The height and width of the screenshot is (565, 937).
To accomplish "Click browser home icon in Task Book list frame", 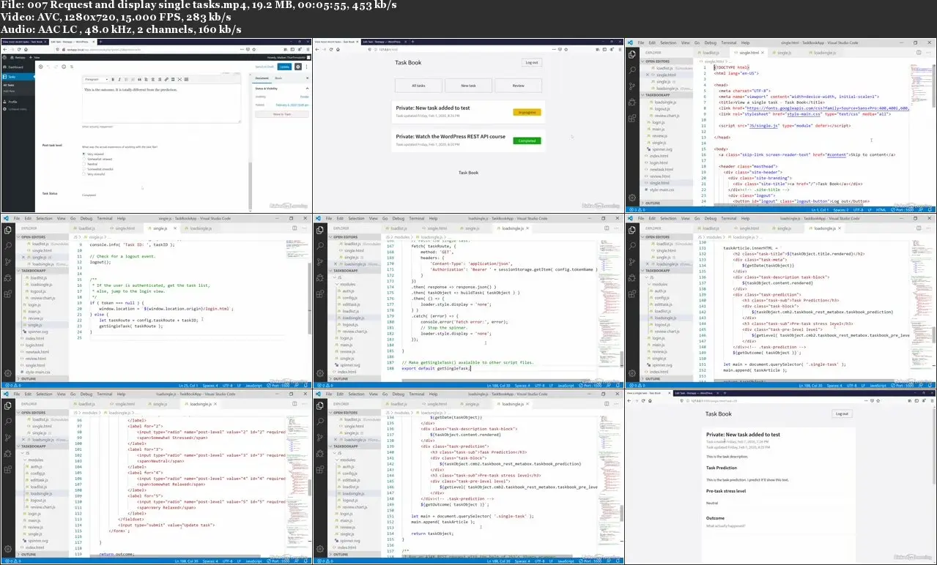I will pyautogui.click(x=338, y=49).
